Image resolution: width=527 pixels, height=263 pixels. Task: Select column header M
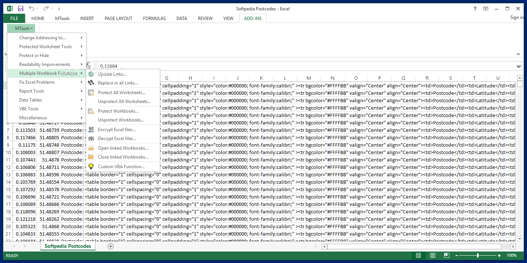tap(308, 78)
